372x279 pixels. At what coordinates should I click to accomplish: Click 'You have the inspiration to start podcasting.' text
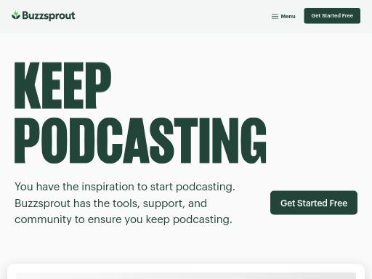pyautogui.click(x=125, y=187)
